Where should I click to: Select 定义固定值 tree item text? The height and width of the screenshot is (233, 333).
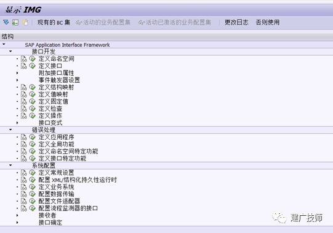54,102
